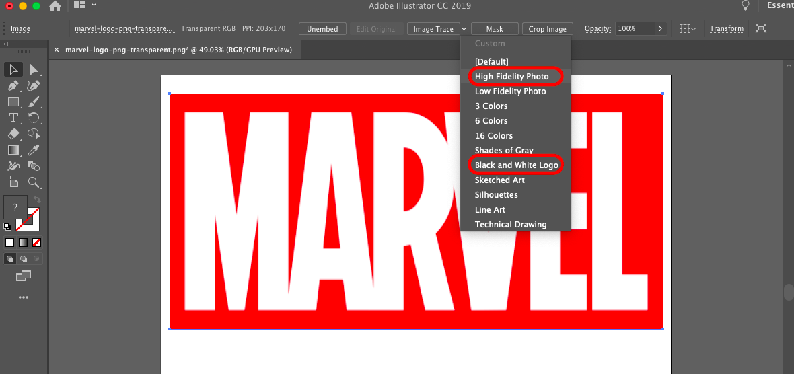Select the Eraser tool
Viewport: 794px width, 374px height.
coord(13,134)
